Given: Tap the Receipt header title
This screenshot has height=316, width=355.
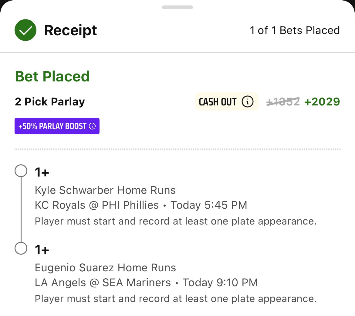Looking at the screenshot, I should pos(70,30).
